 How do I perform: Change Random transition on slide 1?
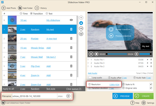[x=35, y=30]
